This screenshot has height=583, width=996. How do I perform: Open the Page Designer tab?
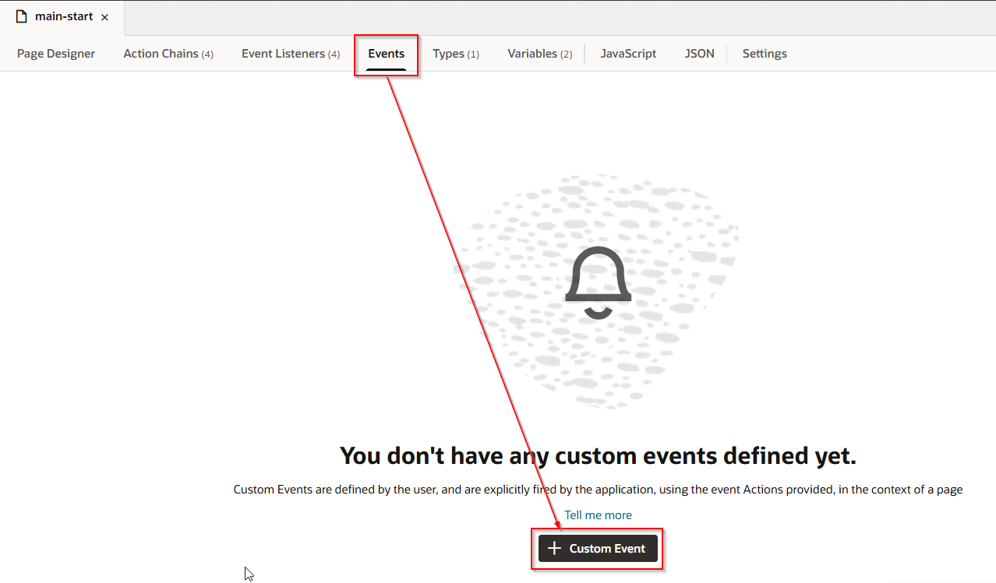coord(56,54)
